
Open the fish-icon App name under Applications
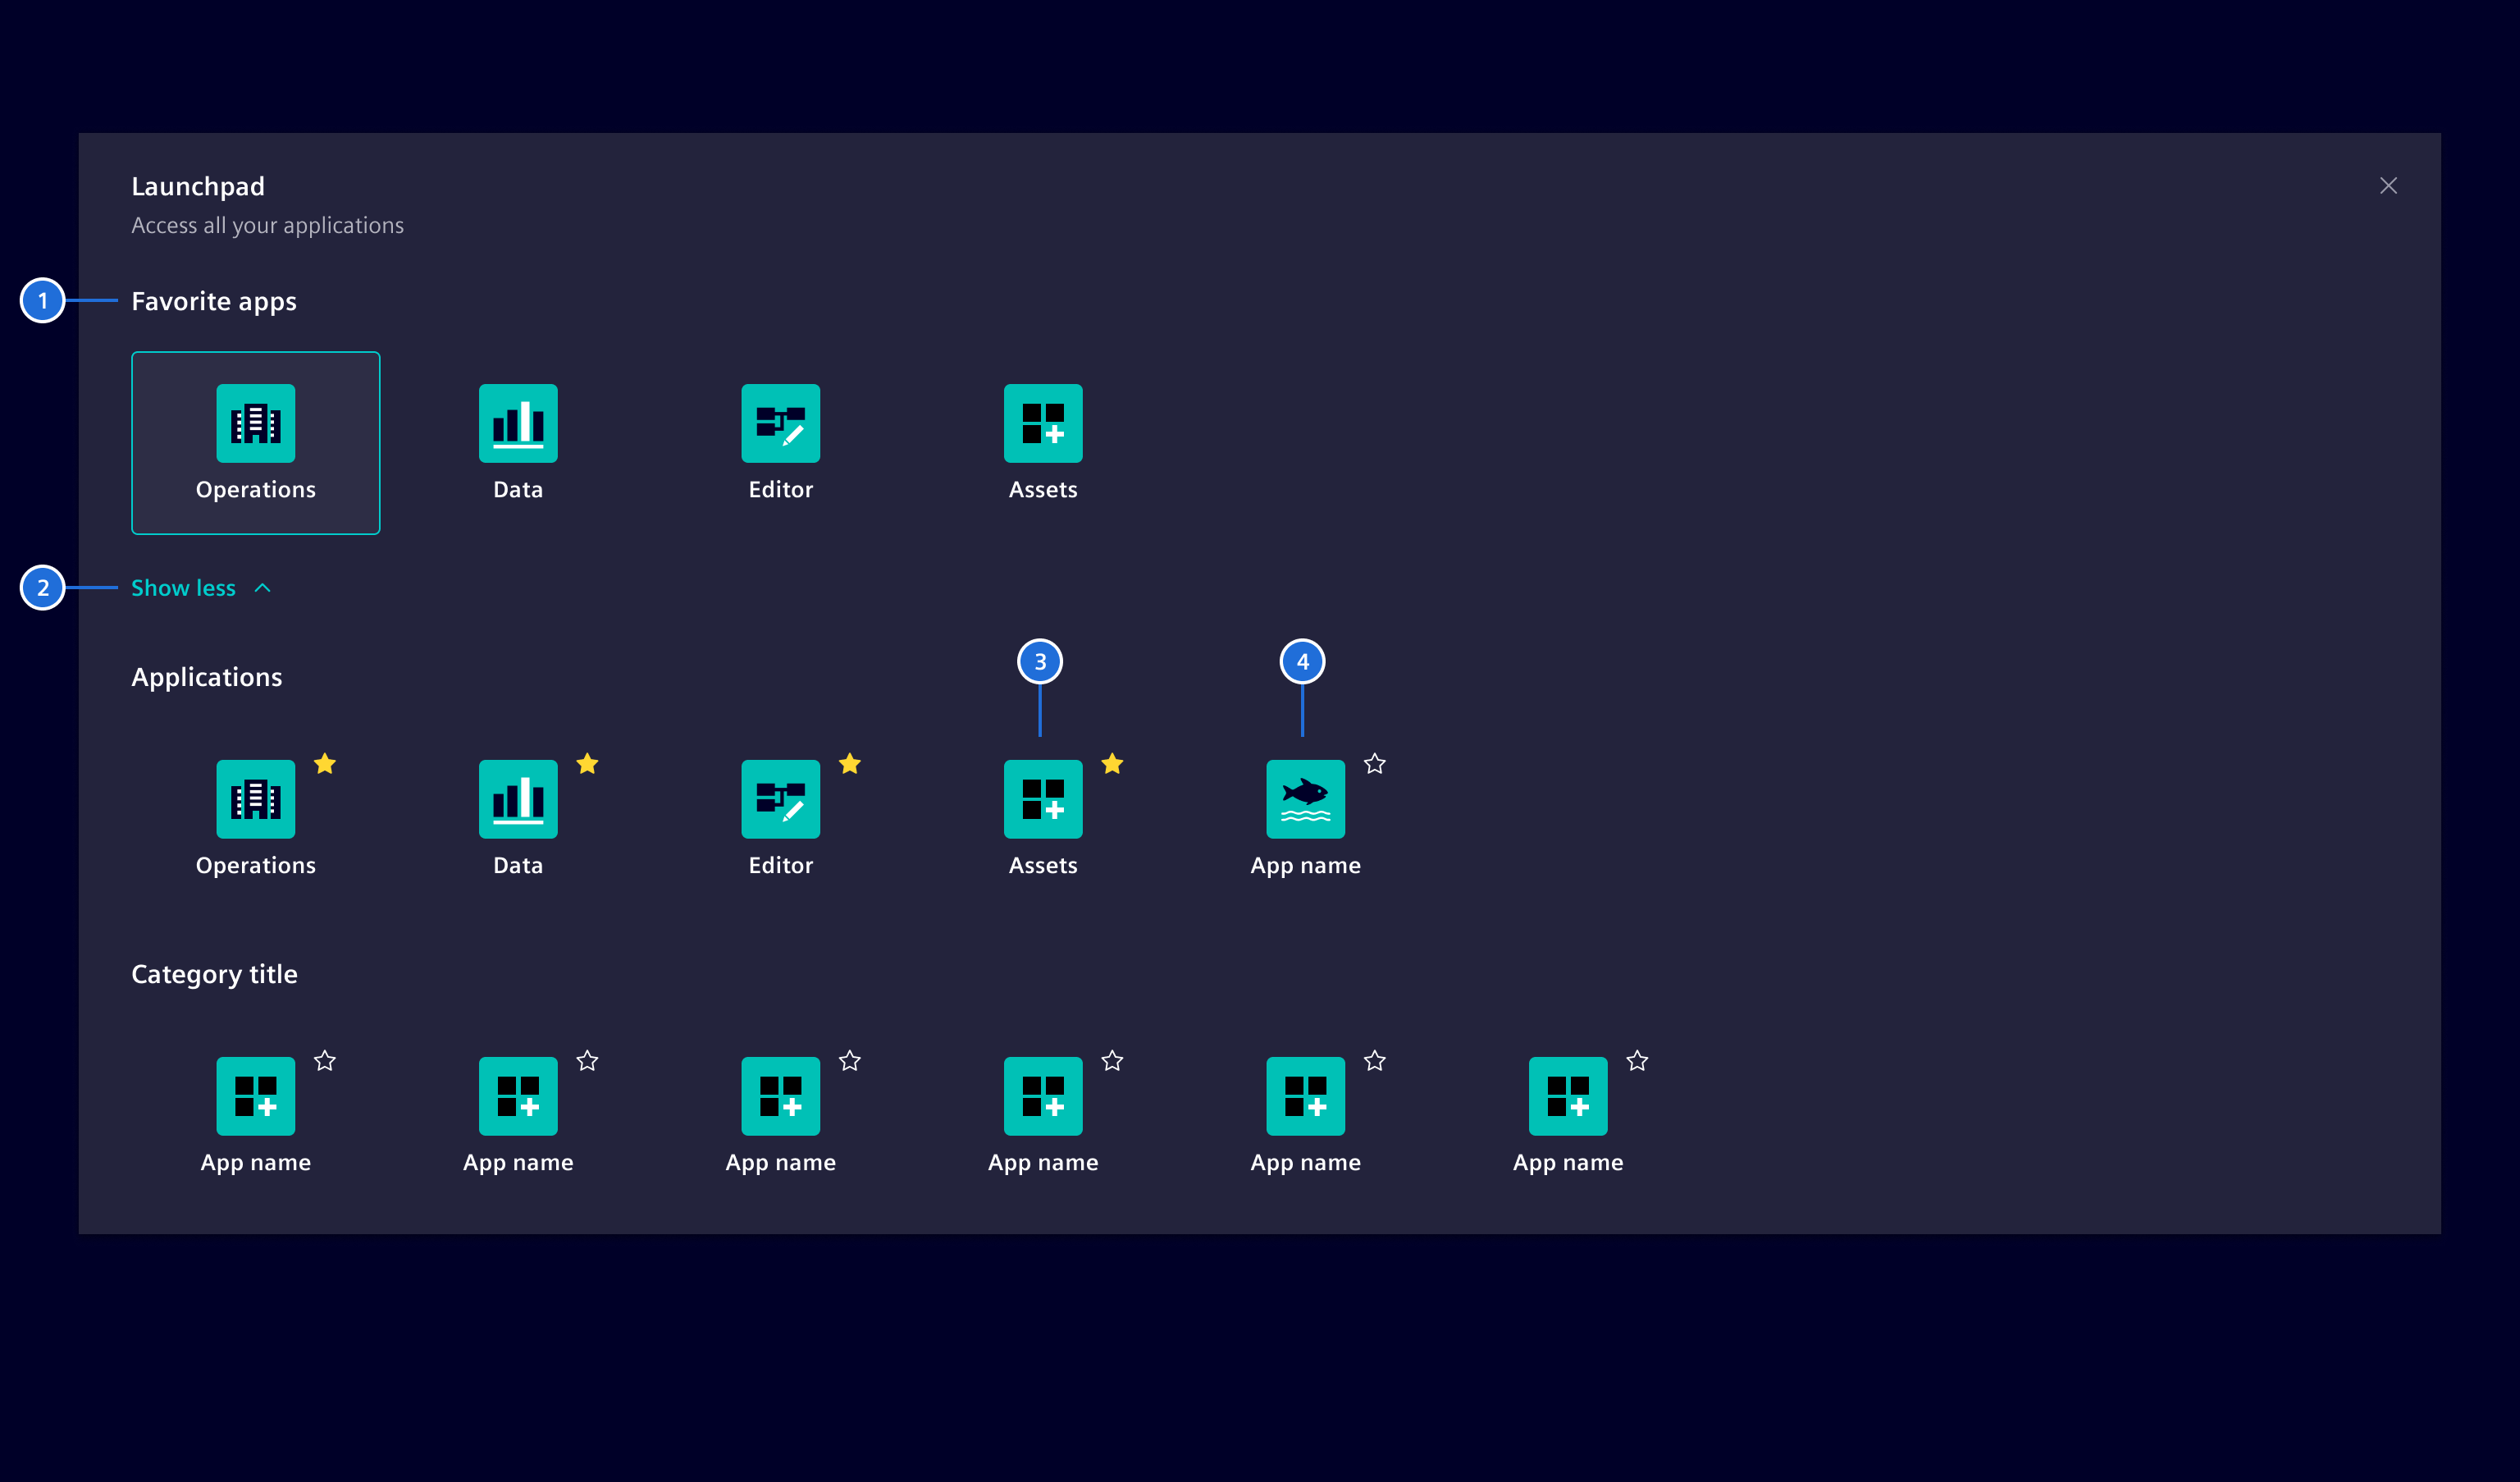1305,798
